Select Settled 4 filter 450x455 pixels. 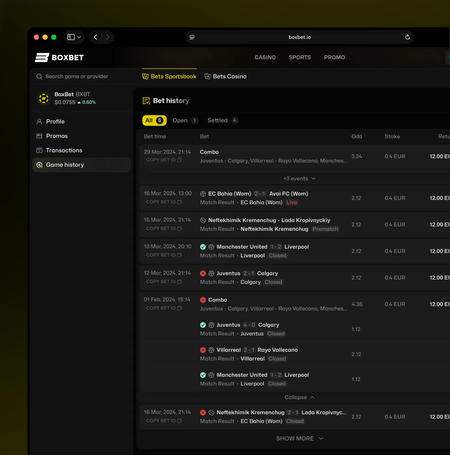[x=223, y=120]
